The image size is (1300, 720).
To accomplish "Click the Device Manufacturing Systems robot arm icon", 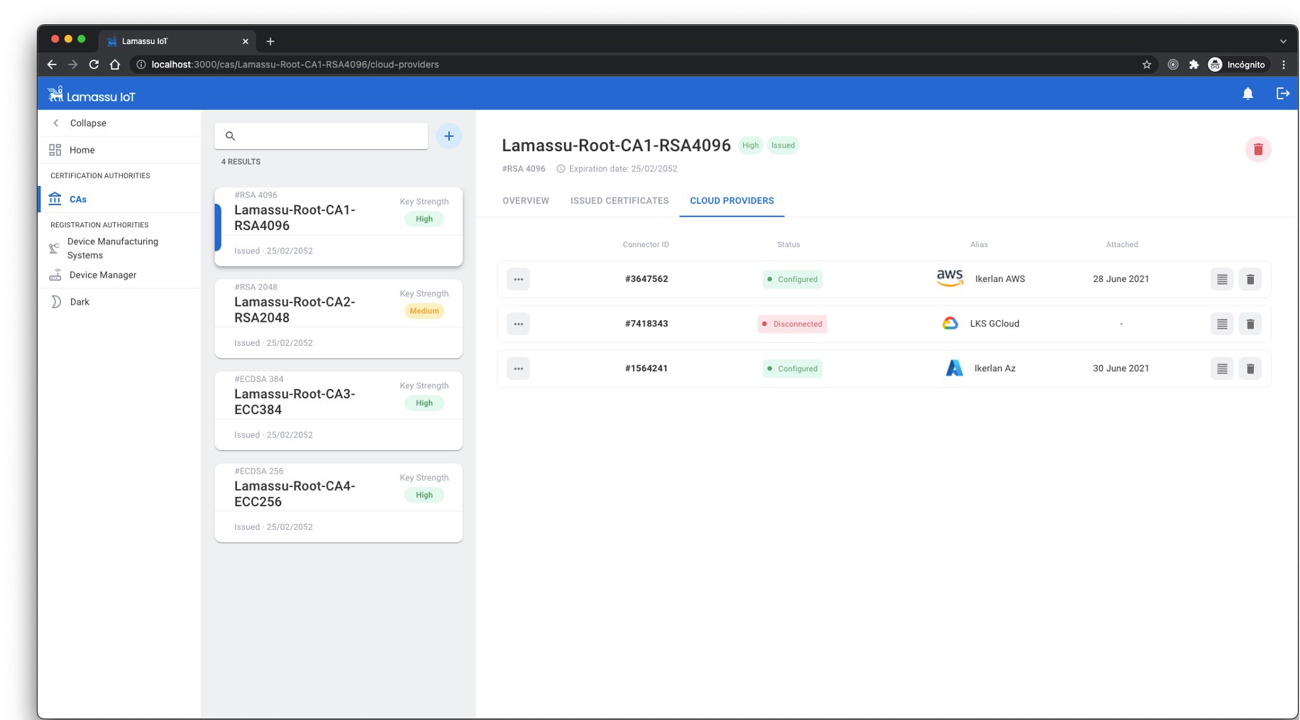I will point(54,249).
